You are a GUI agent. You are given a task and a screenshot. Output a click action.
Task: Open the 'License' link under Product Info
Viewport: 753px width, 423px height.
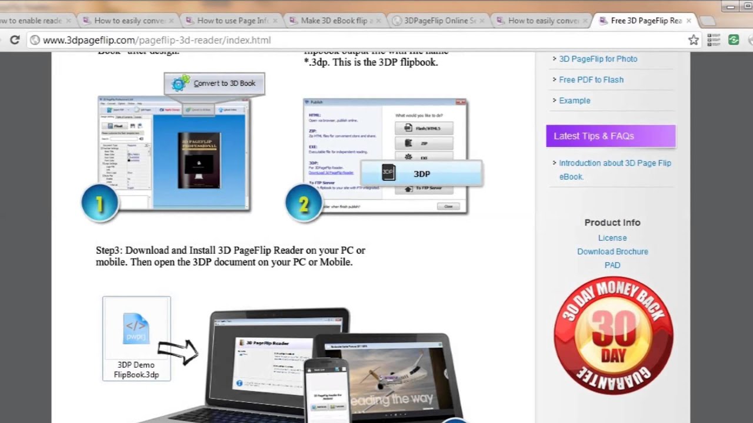[612, 238]
